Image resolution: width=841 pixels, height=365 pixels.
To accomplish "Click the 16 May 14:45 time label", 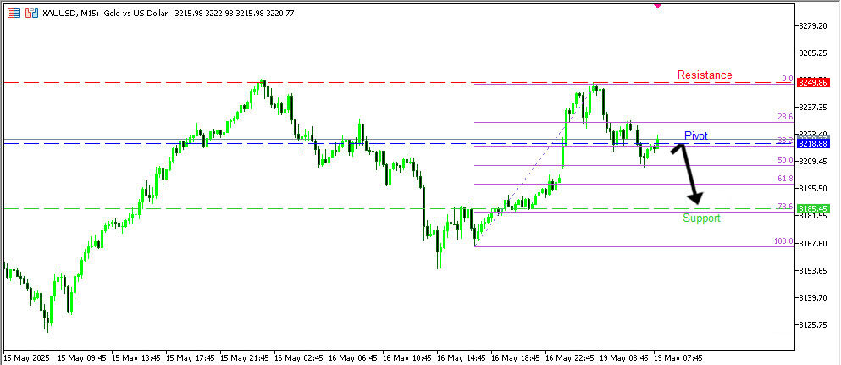I will click(x=461, y=357).
